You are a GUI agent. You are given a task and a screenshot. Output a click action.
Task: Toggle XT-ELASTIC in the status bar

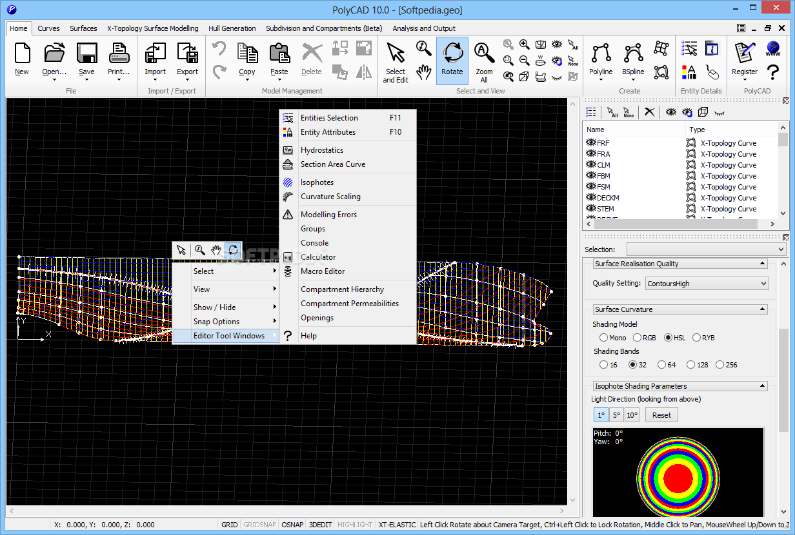coord(397,525)
